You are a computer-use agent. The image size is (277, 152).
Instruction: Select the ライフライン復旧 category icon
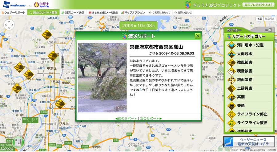(231, 123)
